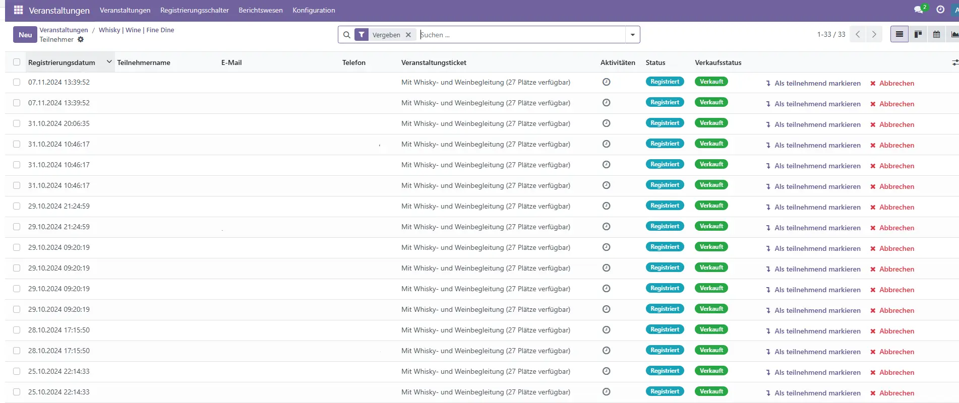Switch to calendar view

tap(936, 34)
